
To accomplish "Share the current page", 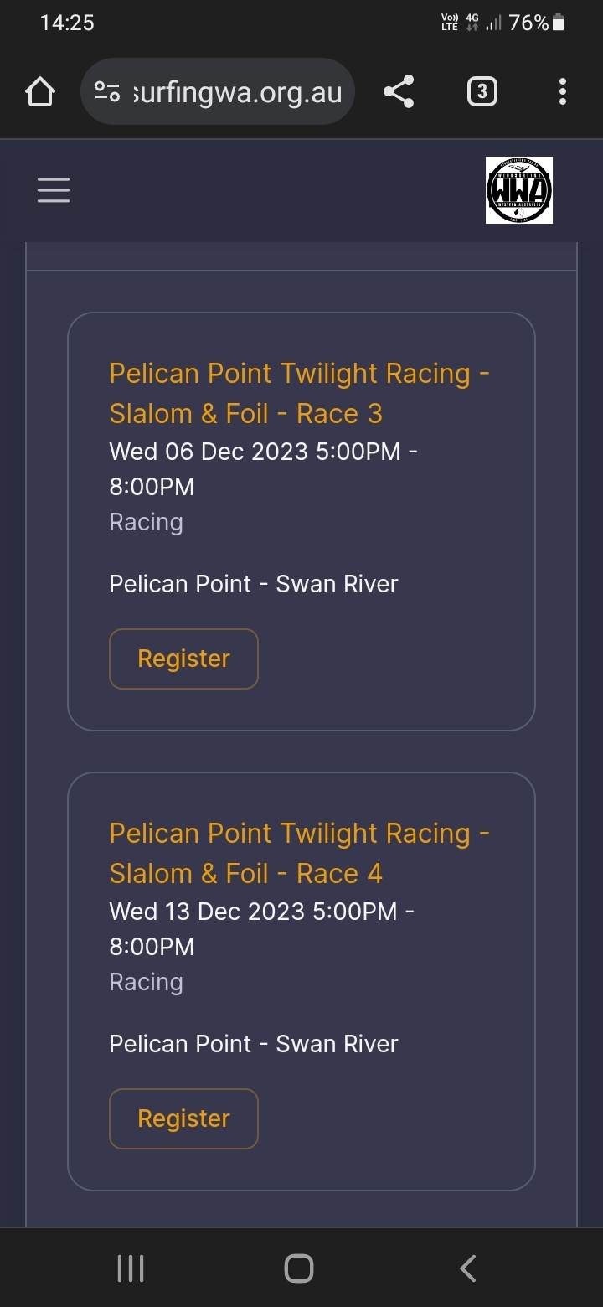I will 399,92.
